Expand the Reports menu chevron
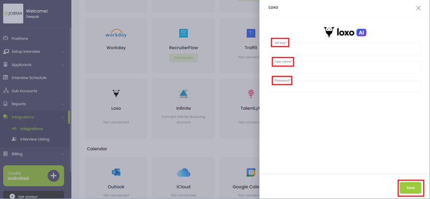Viewport: 430px width, 199px height. (63, 104)
